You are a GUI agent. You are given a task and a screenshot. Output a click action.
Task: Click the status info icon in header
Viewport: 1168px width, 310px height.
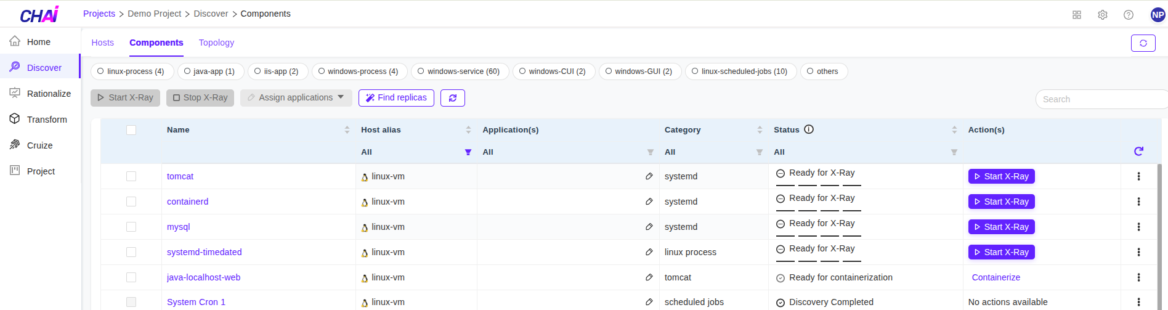pos(809,129)
